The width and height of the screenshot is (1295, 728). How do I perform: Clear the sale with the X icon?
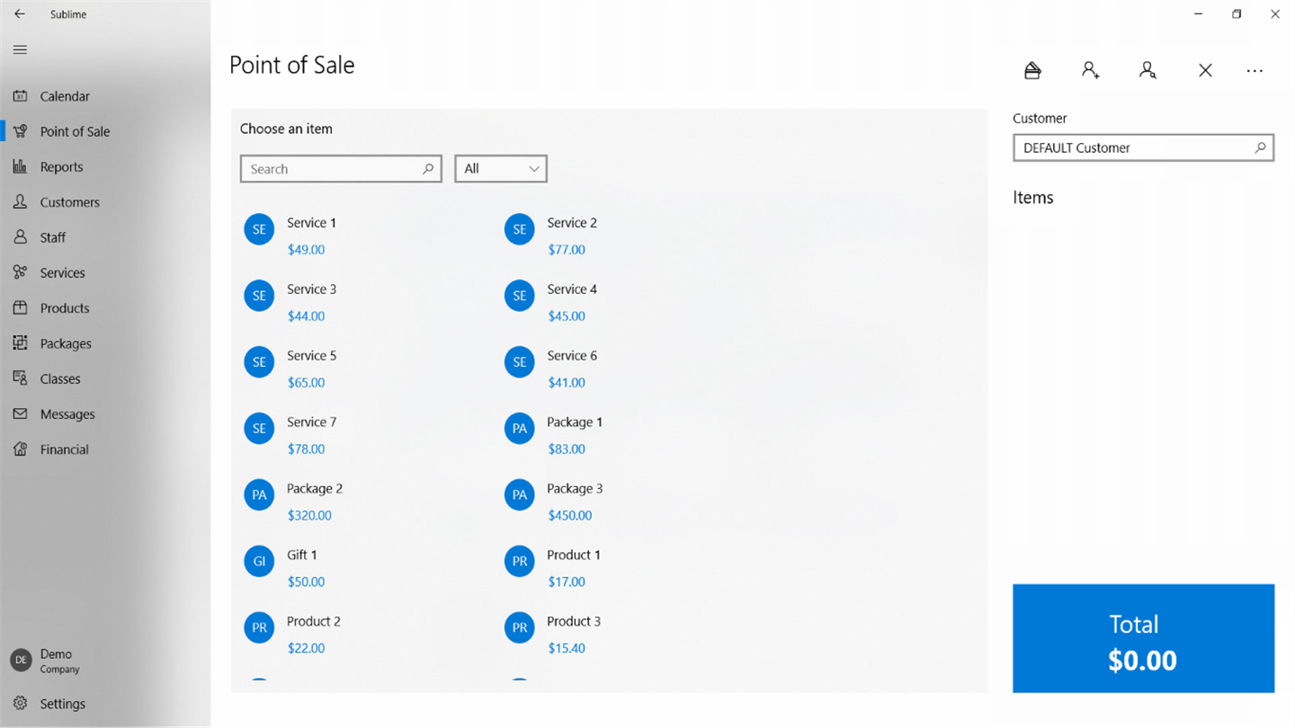point(1205,70)
